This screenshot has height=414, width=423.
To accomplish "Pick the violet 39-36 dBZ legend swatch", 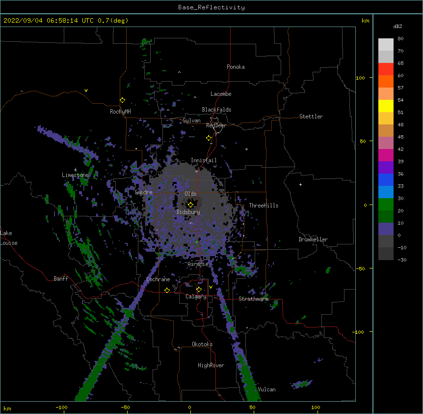I will (386, 168).
